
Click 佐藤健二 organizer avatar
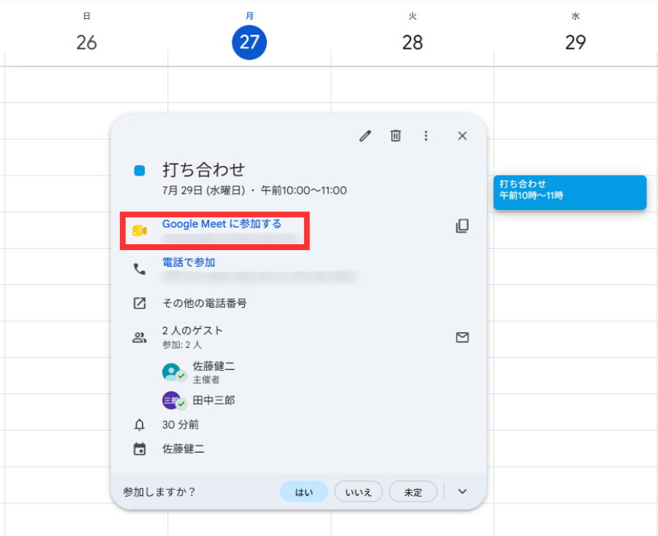pyautogui.click(x=171, y=372)
